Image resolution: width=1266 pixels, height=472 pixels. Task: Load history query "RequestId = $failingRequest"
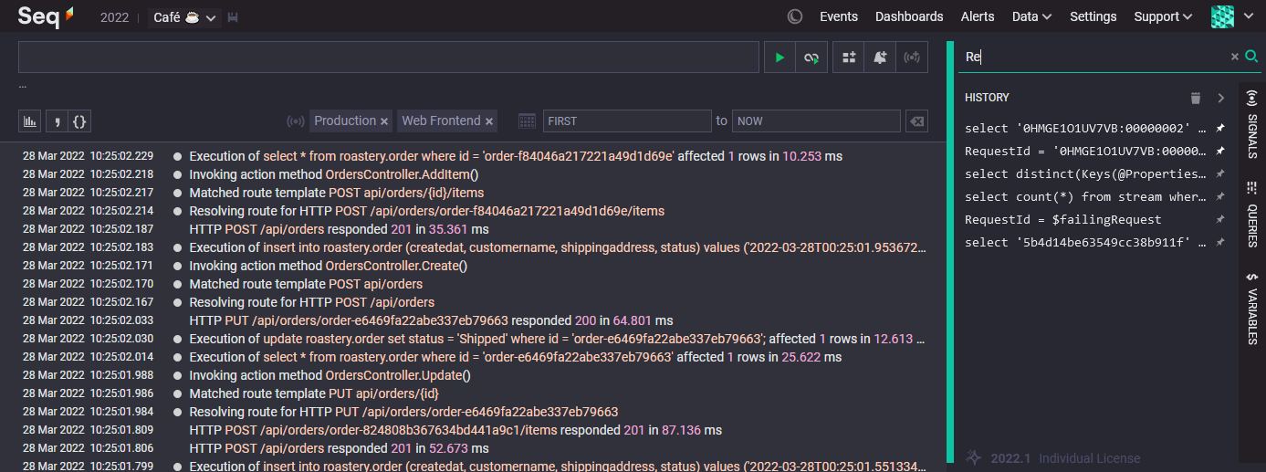[x=1063, y=219]
